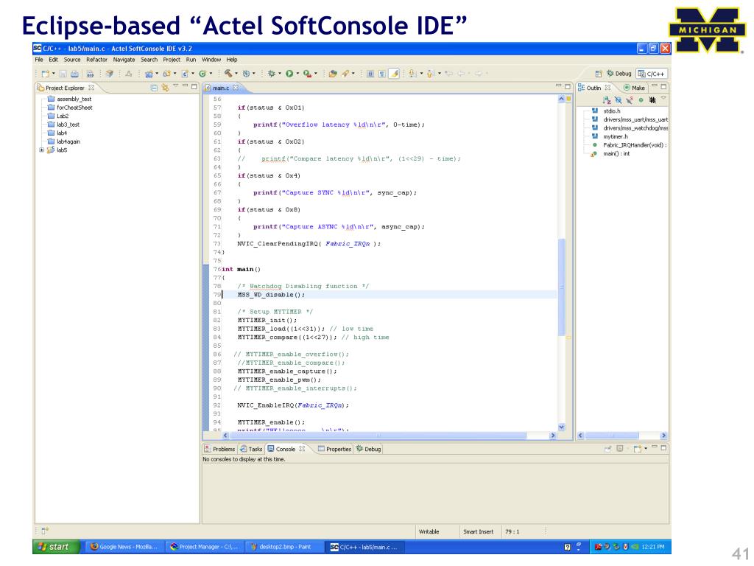This screenshot has height=566, width=754.
Task: Toggle Link with Editor in Project Explorer
Action: [165, 88]
